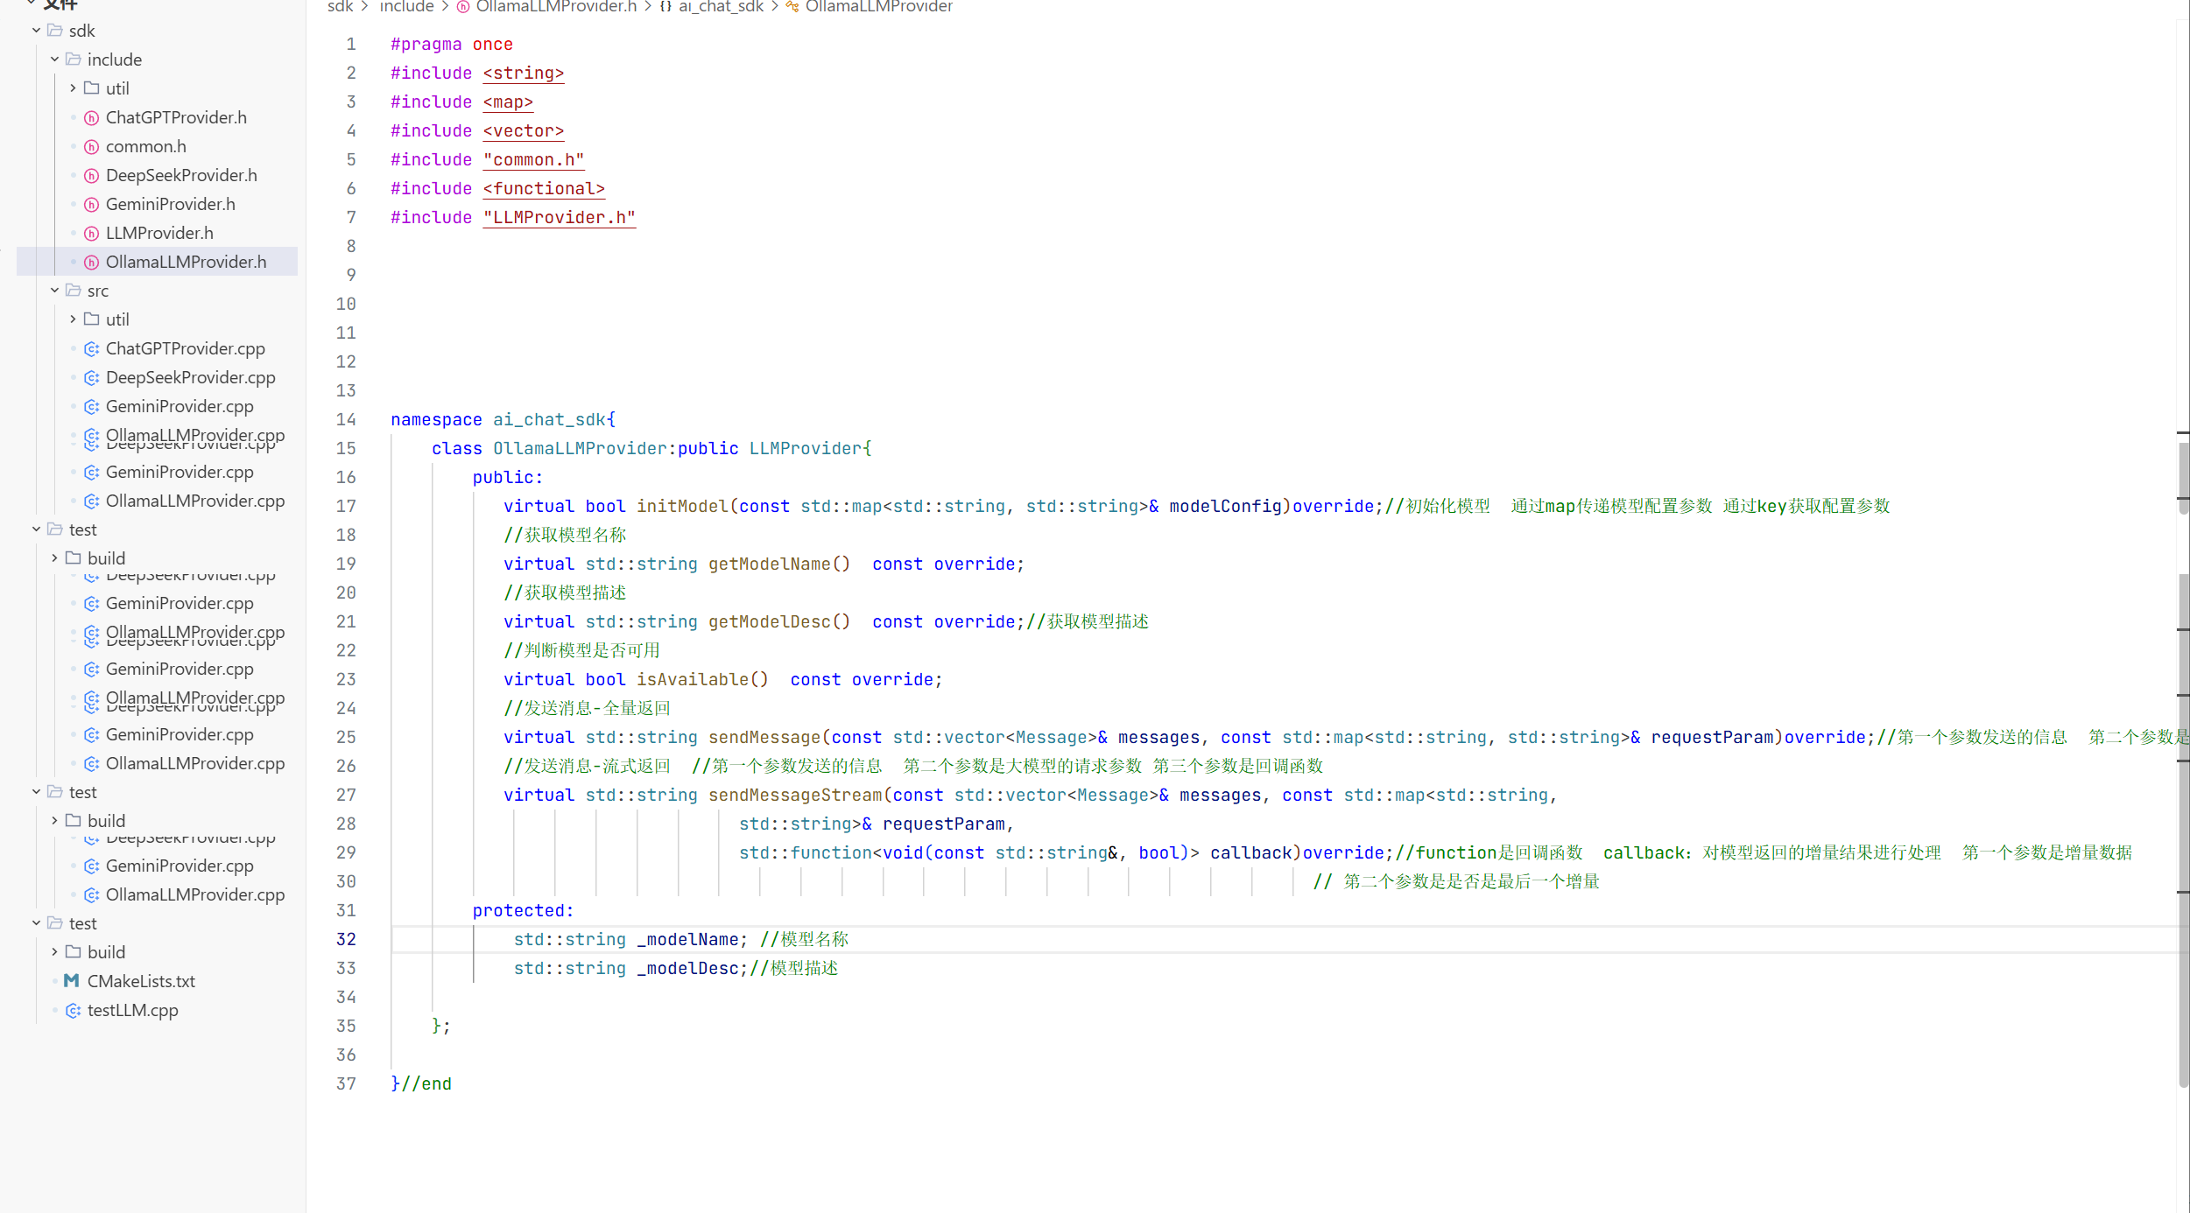Viewport: 2190px width, 1213px height.
Task: Select the OllamaLLMProvider.h file
Action: pos(186,263)
